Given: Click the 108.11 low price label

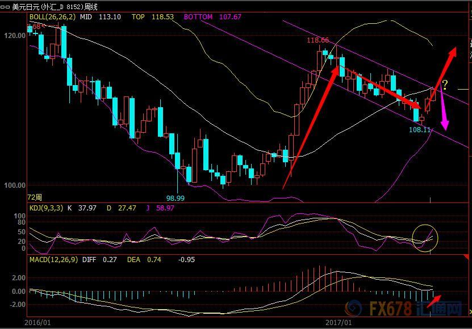Looking at the screenshot, I should (x=419, y=130).
